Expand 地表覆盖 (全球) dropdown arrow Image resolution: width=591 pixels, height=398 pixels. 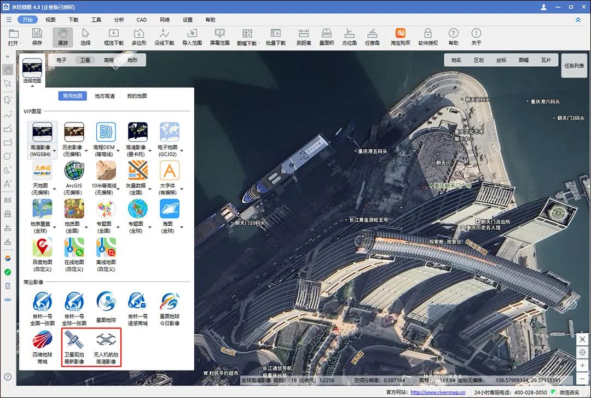click(54, 227)
